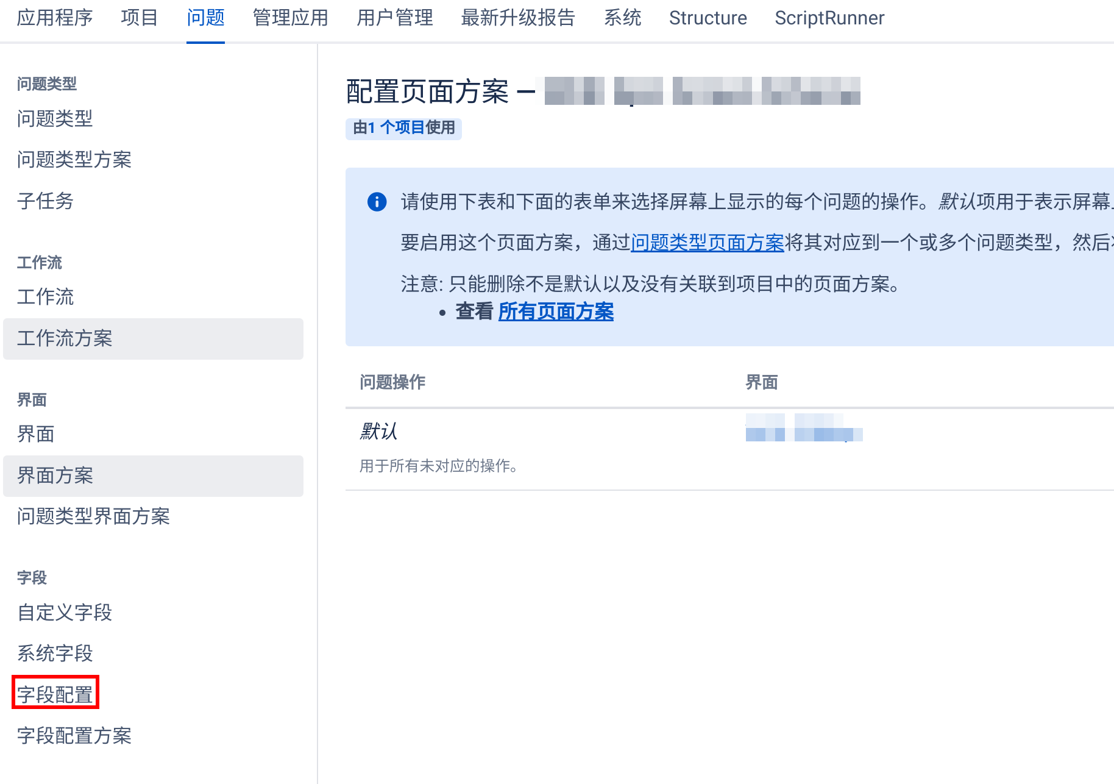Click the 界面 table column header
Image resolution: width=1114 pixels, height=784 pixels.
pos(762,382)
